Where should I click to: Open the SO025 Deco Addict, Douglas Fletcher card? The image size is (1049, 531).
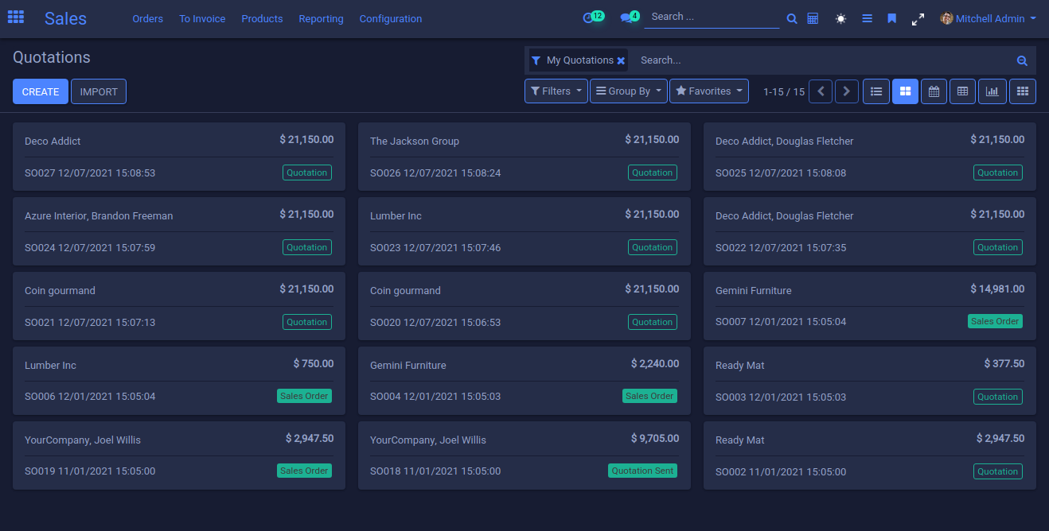click(870, 157)
